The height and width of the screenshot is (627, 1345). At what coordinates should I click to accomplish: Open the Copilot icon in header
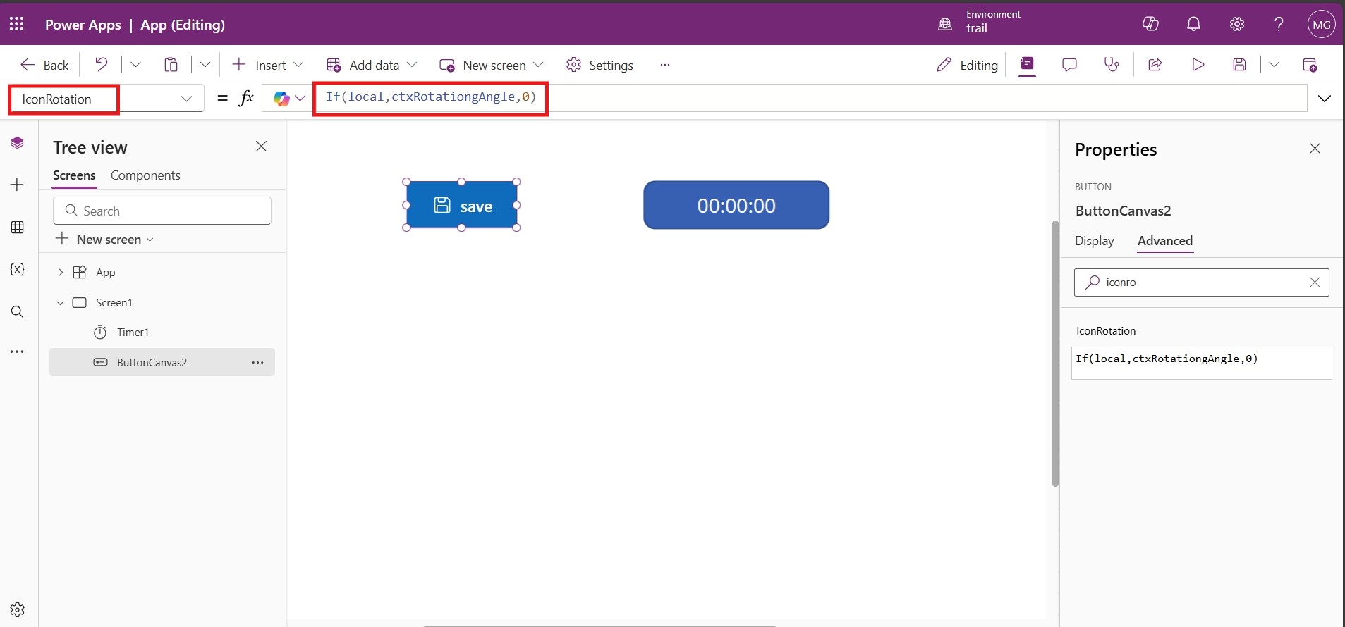[1150, 24]
